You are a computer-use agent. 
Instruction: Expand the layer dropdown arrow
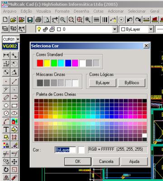pos(115,29)
